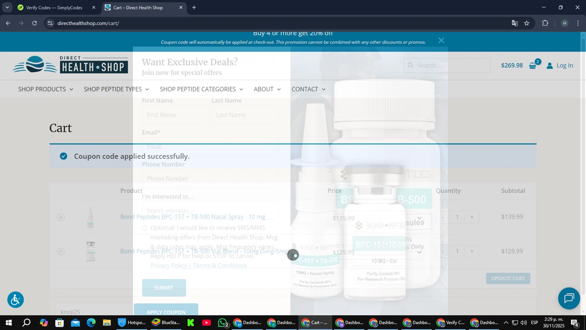Open a new browser tab
This screenshot has width=586, height=330.
coord(194,7)
